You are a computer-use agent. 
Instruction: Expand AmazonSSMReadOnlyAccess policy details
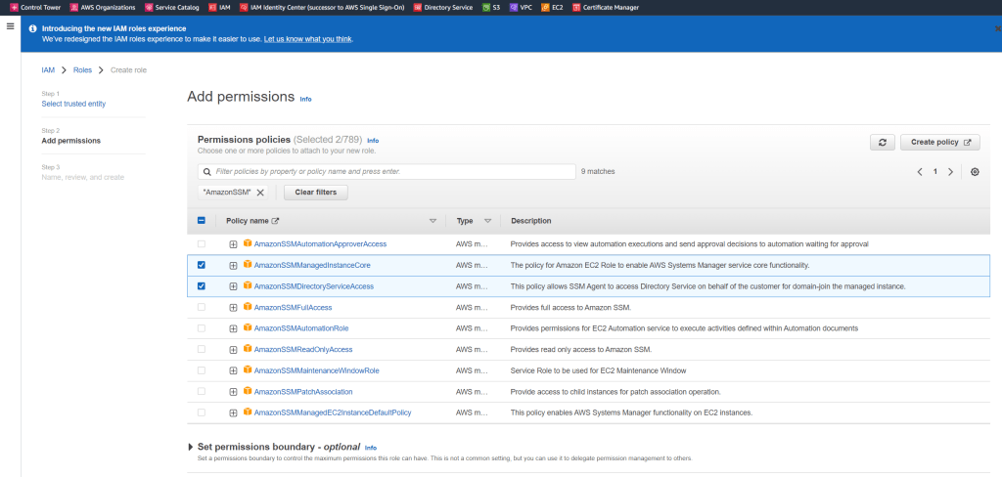233,350
